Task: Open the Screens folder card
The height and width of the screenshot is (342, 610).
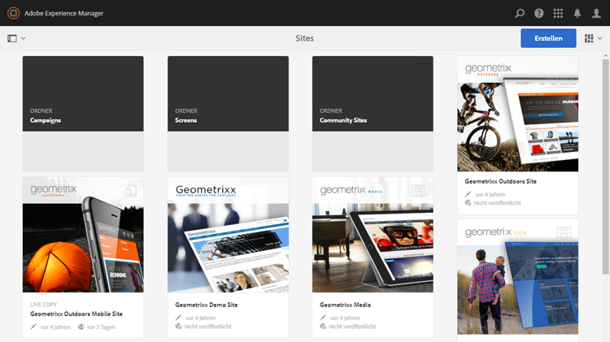Action: pos(228,114)
